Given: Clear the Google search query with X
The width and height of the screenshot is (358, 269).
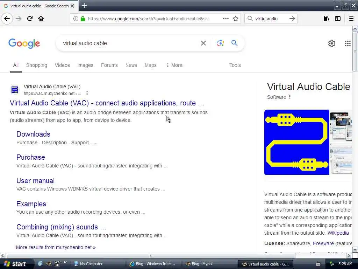Looking at the screenshot, I should tap(203, 43).
